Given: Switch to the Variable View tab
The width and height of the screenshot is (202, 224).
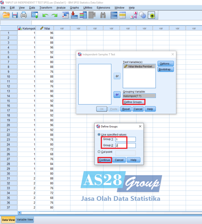Looking at the screenshot, I should coord(25,220).
